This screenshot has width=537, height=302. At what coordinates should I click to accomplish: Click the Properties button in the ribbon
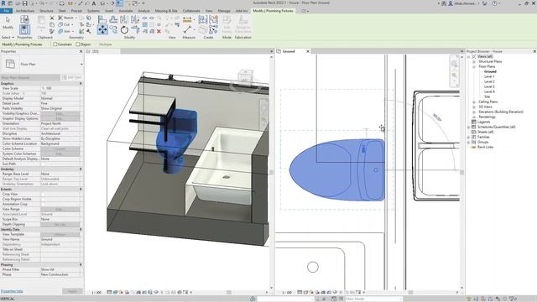coord(24,30)
